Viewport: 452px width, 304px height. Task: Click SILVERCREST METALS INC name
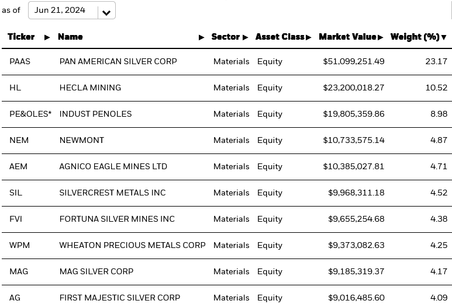click(x=112, y=193)
